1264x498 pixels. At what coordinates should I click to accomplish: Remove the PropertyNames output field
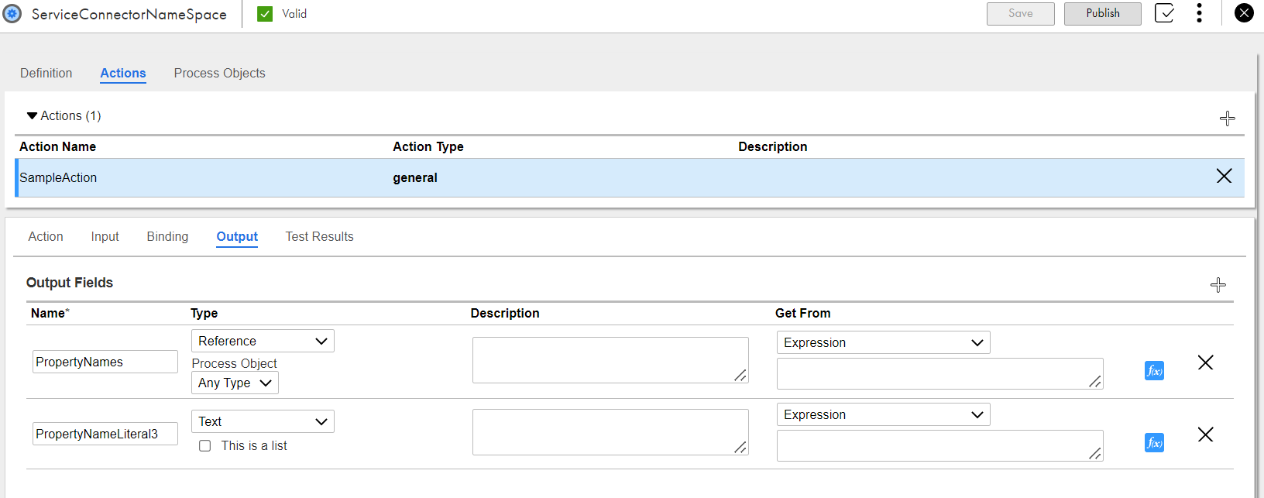click(x=1205, y=362)
